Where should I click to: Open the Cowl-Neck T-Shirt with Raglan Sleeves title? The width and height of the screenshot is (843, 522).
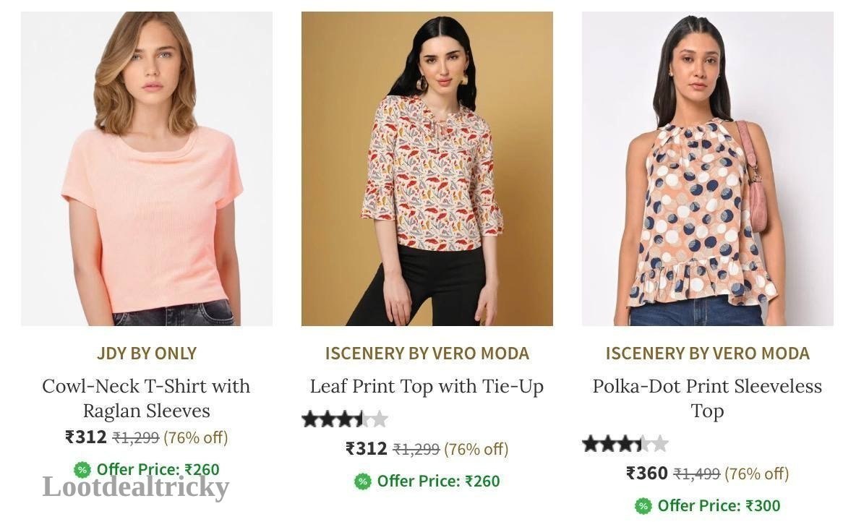(146, 398)
